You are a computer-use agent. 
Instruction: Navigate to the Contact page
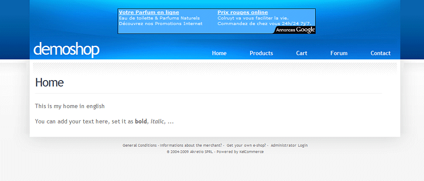[381, 53]
